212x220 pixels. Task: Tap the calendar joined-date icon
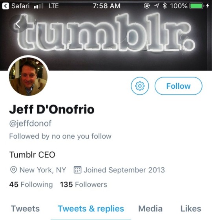tap(77, 170)
